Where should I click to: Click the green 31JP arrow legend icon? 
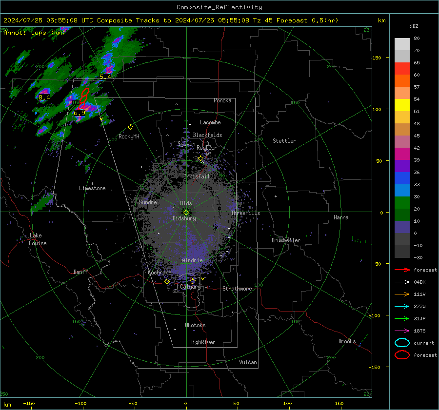402,318
